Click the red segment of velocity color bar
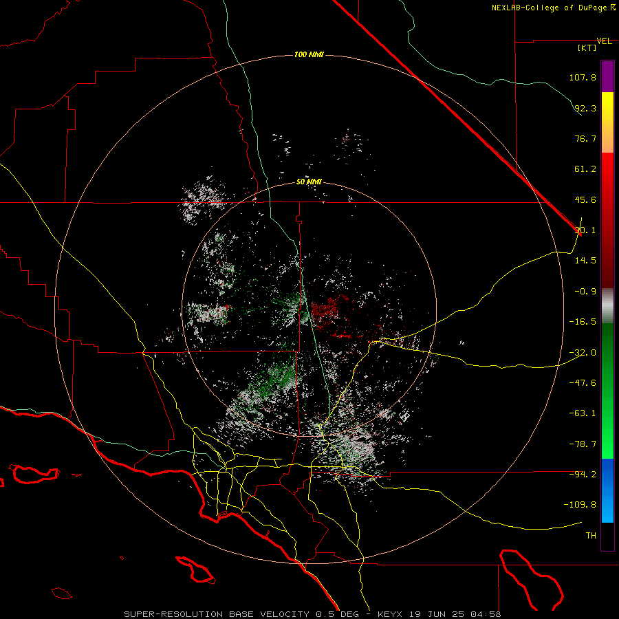 pyautogui.click(x=607, y=220)
